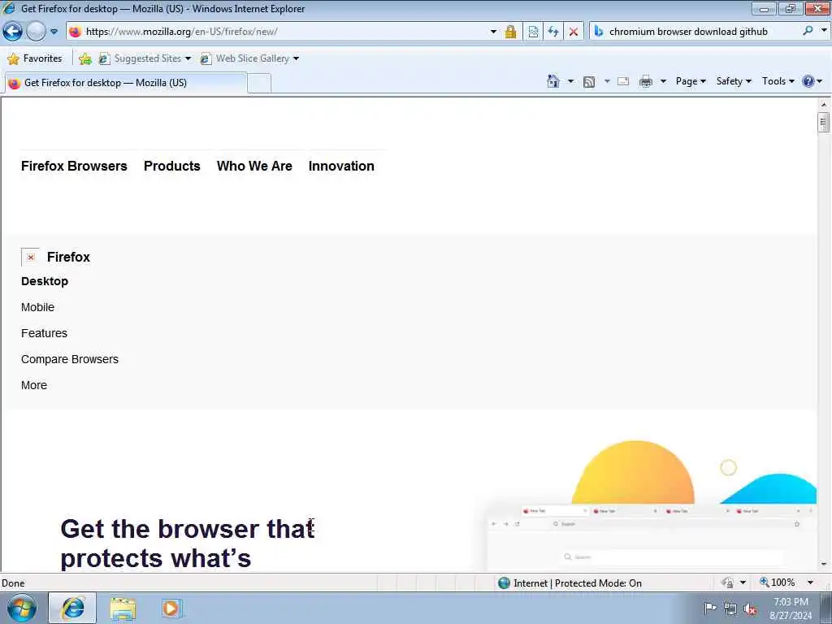Image resolution: width=832 pixels, height=624 pixels.
Task: Click the Read Mail icon
Action: pos(623,81)
